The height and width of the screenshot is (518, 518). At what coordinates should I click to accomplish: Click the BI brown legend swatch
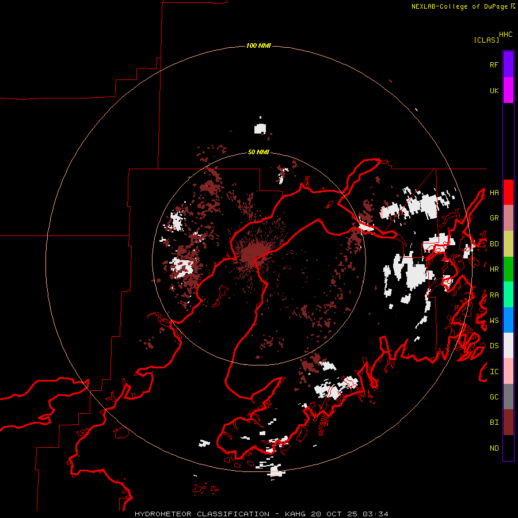[x=508, y=422]
